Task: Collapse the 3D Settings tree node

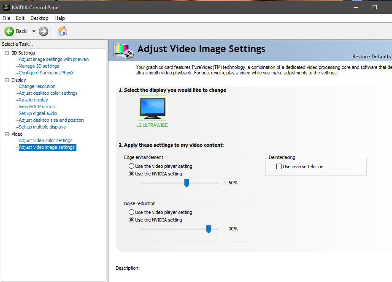Action: (7, 53)
